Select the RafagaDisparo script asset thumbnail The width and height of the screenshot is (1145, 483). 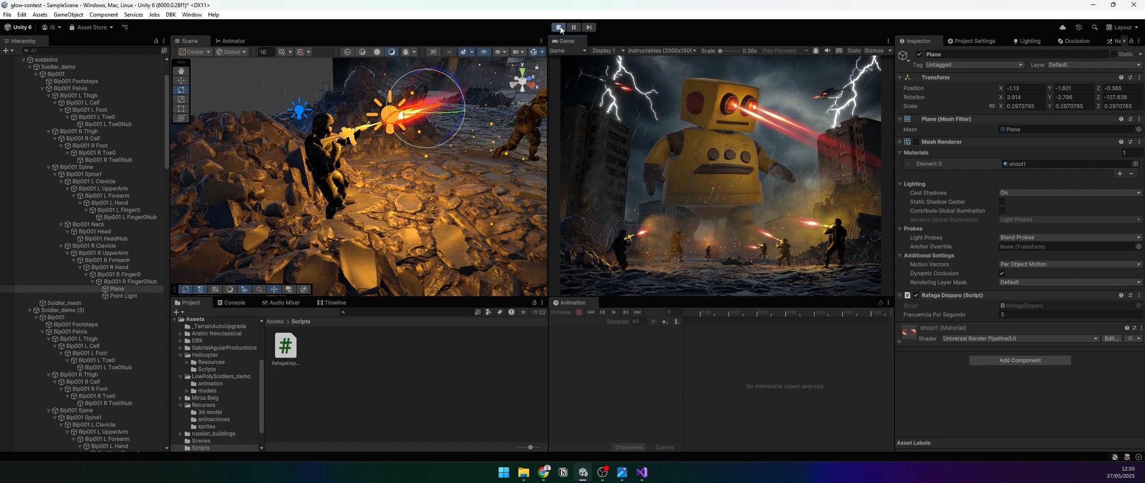[285, 345]
